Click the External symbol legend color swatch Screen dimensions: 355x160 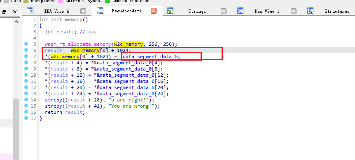coord(61,1)
